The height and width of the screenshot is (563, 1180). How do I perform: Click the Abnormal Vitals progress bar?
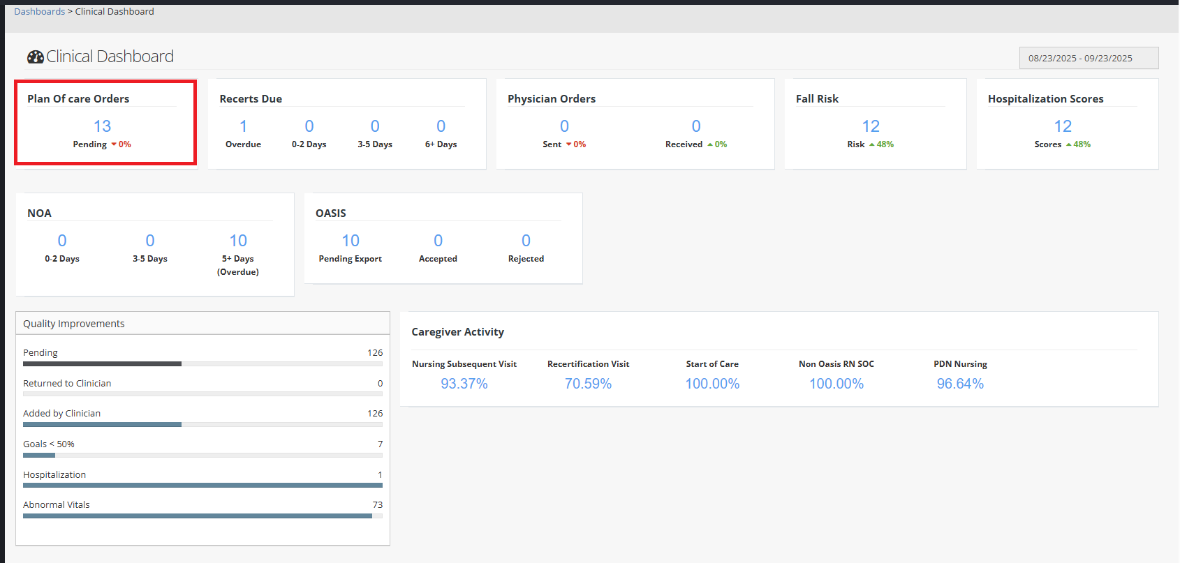click(202, 516)
